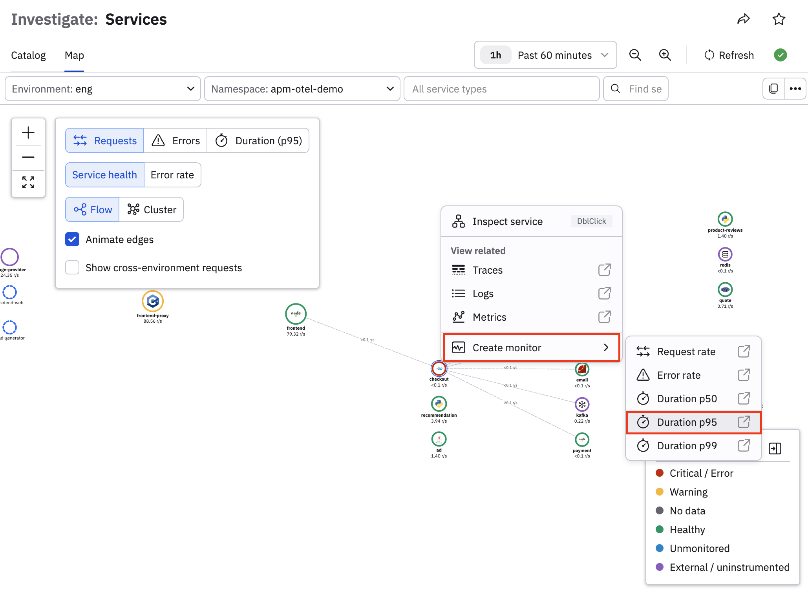Fit map to screen icon

coord(28,182)
